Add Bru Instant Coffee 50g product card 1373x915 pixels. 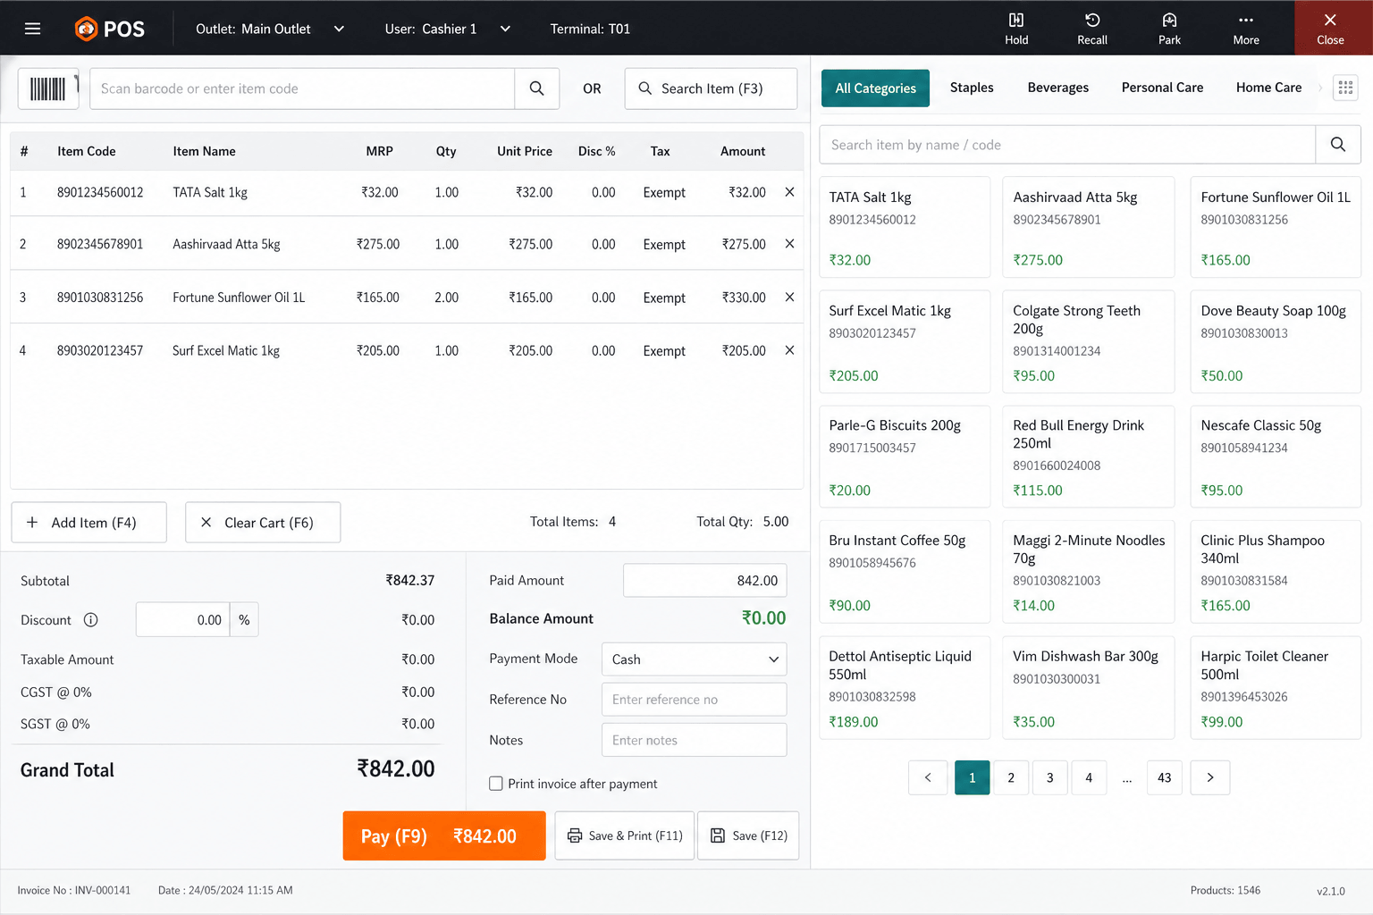tap(905, 572)
